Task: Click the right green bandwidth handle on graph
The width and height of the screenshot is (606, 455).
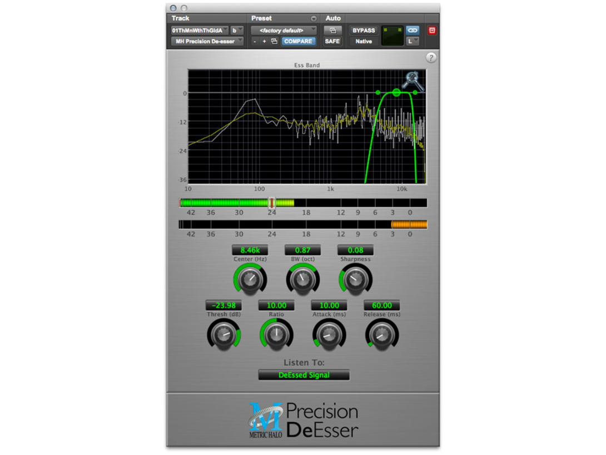Action: pyautogui.click(x=415, y=92)
